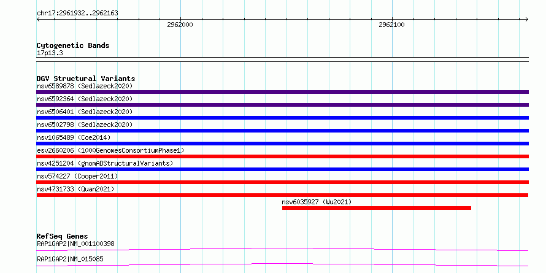Click the left arrowhead of the ruler
Viewport: 546px width, 273px height.
click(38, 20)
